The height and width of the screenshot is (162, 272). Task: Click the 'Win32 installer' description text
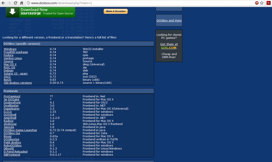click(93, 49)
